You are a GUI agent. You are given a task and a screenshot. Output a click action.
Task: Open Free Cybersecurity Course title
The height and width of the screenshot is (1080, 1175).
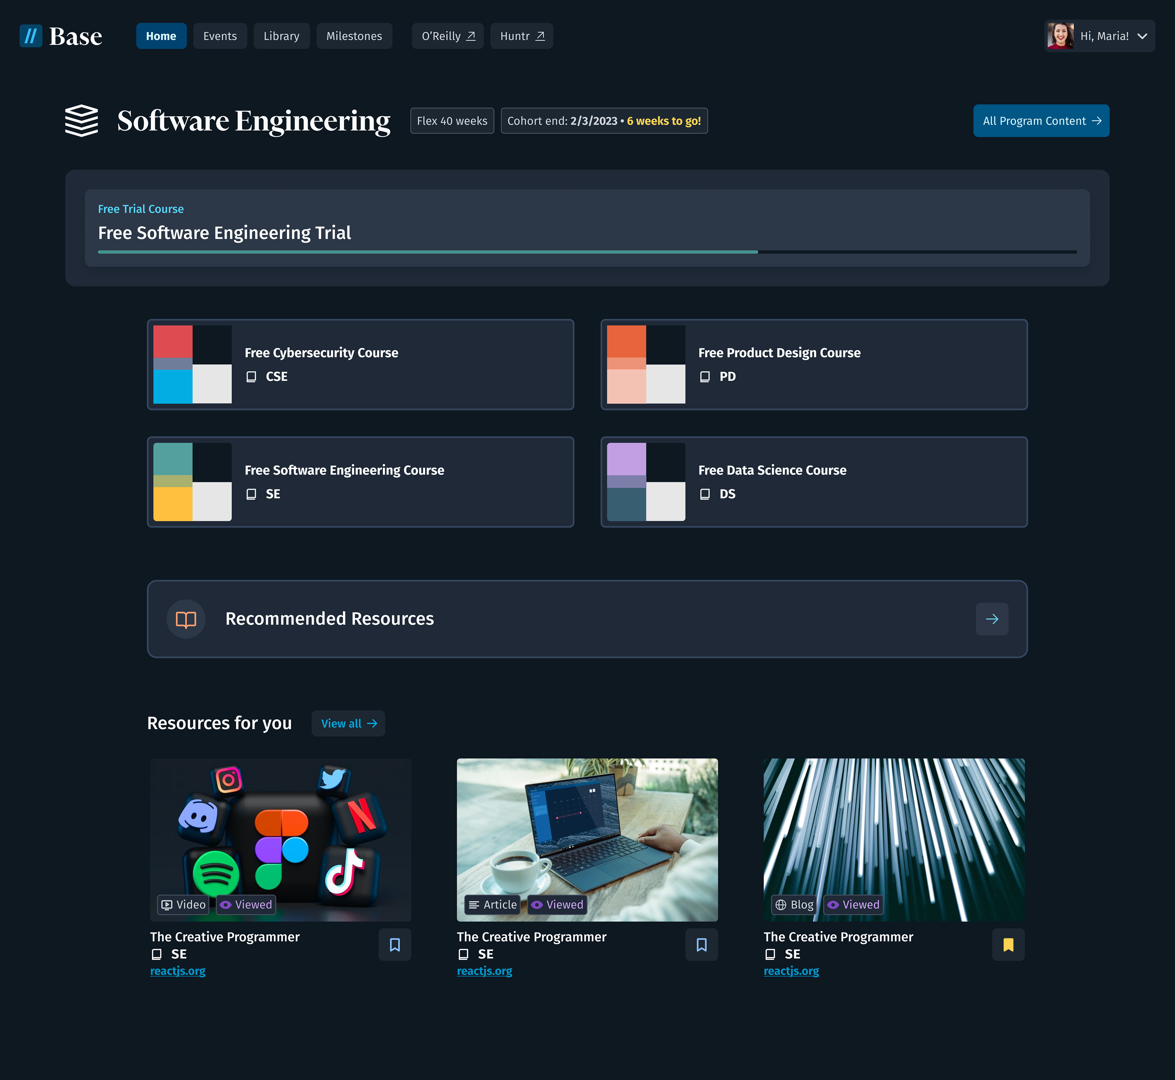coord(322,353)
